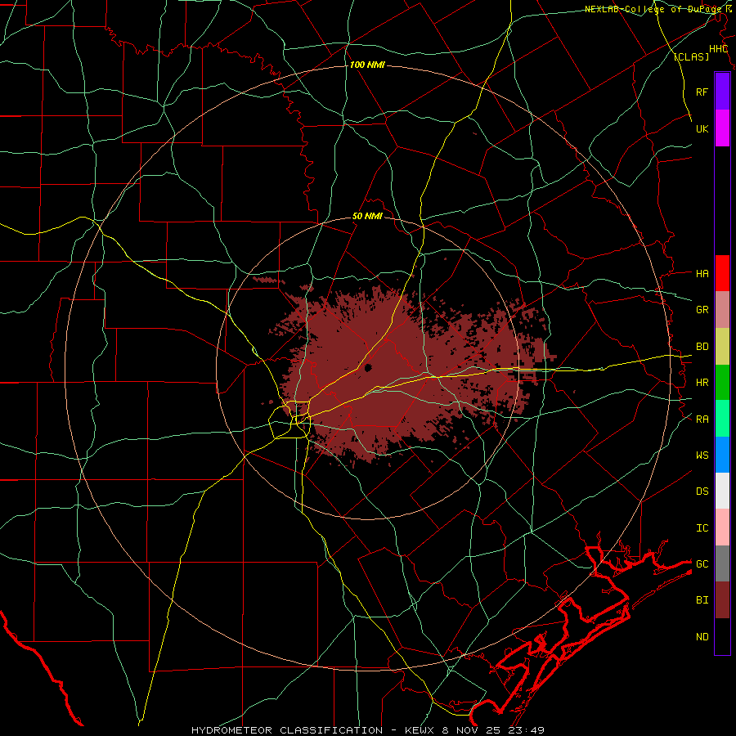Click the GC ground clutter gray swatch
The height and width of the screenshot is (736, 736).
tap(722, 563)
